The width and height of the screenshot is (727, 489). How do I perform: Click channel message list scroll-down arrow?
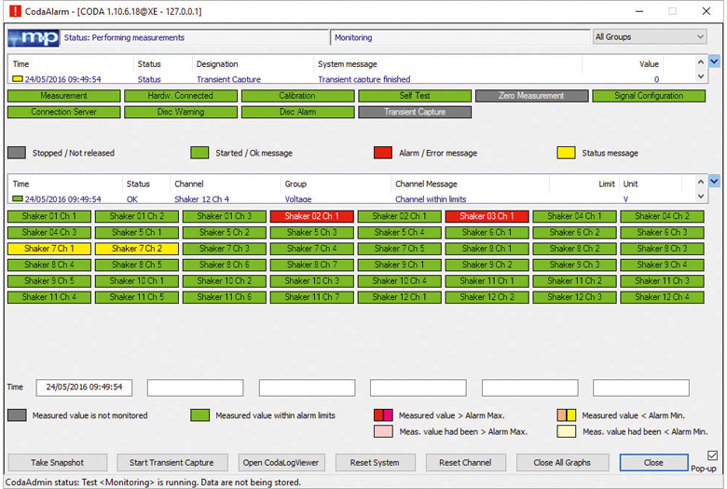click(701, 196)
